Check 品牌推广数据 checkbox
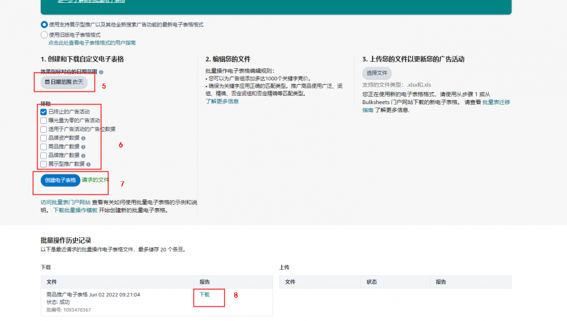 pyautogui.click(x=43, y=155)
